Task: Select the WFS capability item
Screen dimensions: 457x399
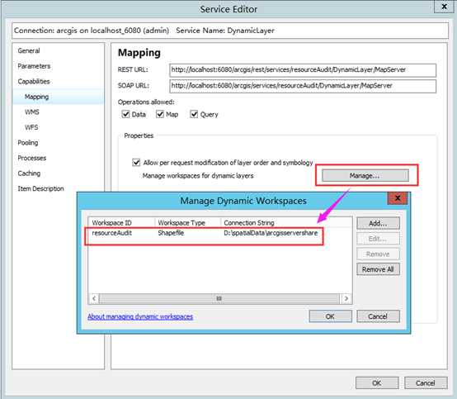Action: 31,127
